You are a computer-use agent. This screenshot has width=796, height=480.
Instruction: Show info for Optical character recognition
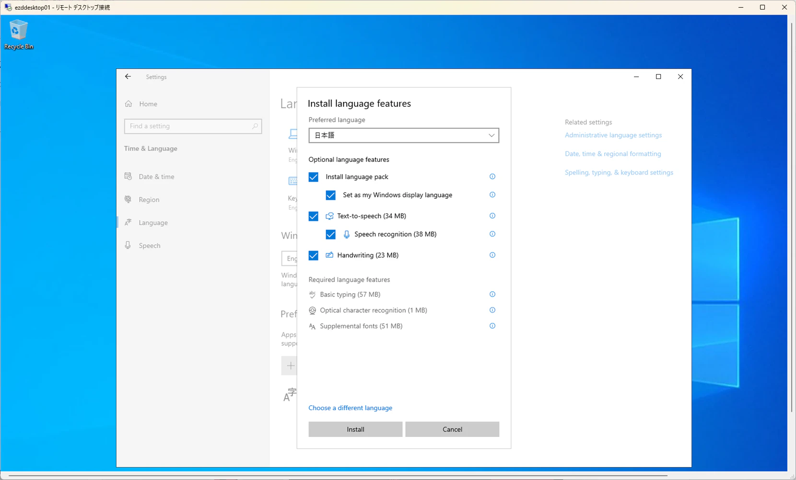pos(492,310)
